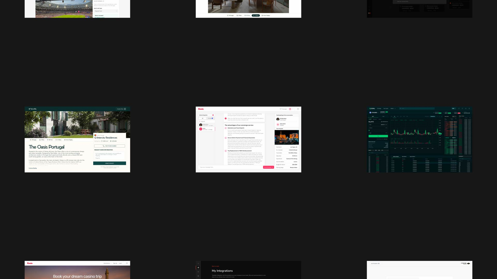Click Kenta logo in the messages page

[201, 109]
